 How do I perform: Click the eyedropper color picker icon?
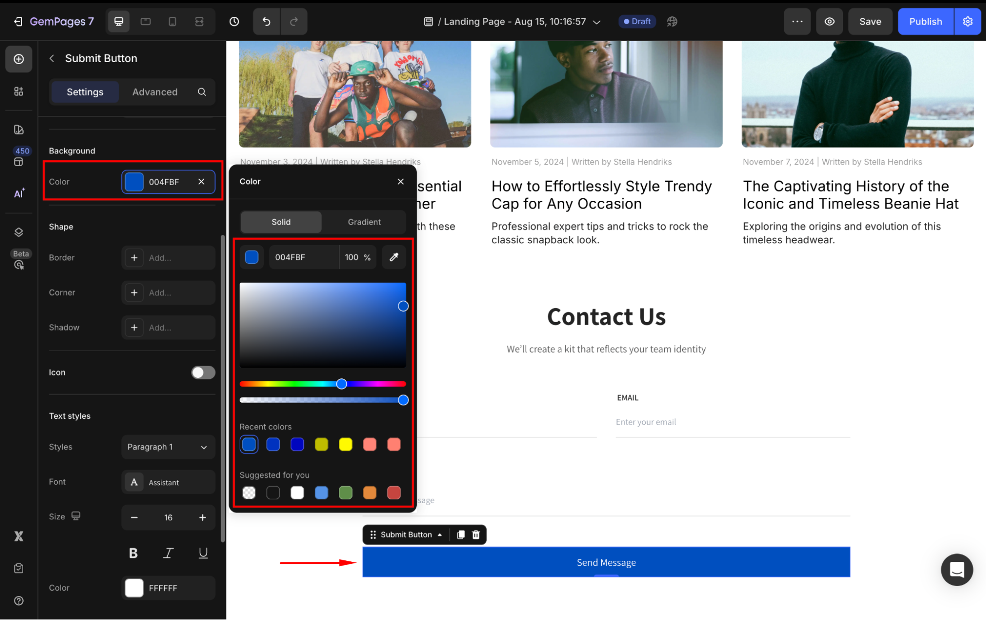pos(394,257)
